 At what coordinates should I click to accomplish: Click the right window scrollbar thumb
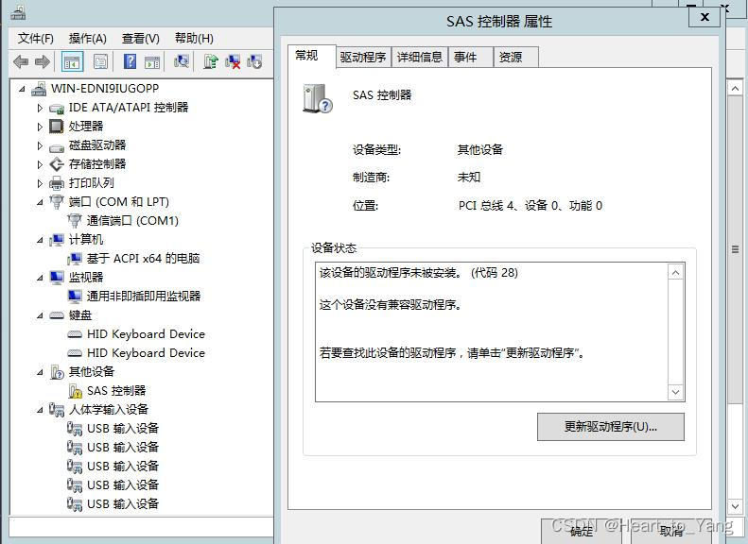tap(735, 249)
